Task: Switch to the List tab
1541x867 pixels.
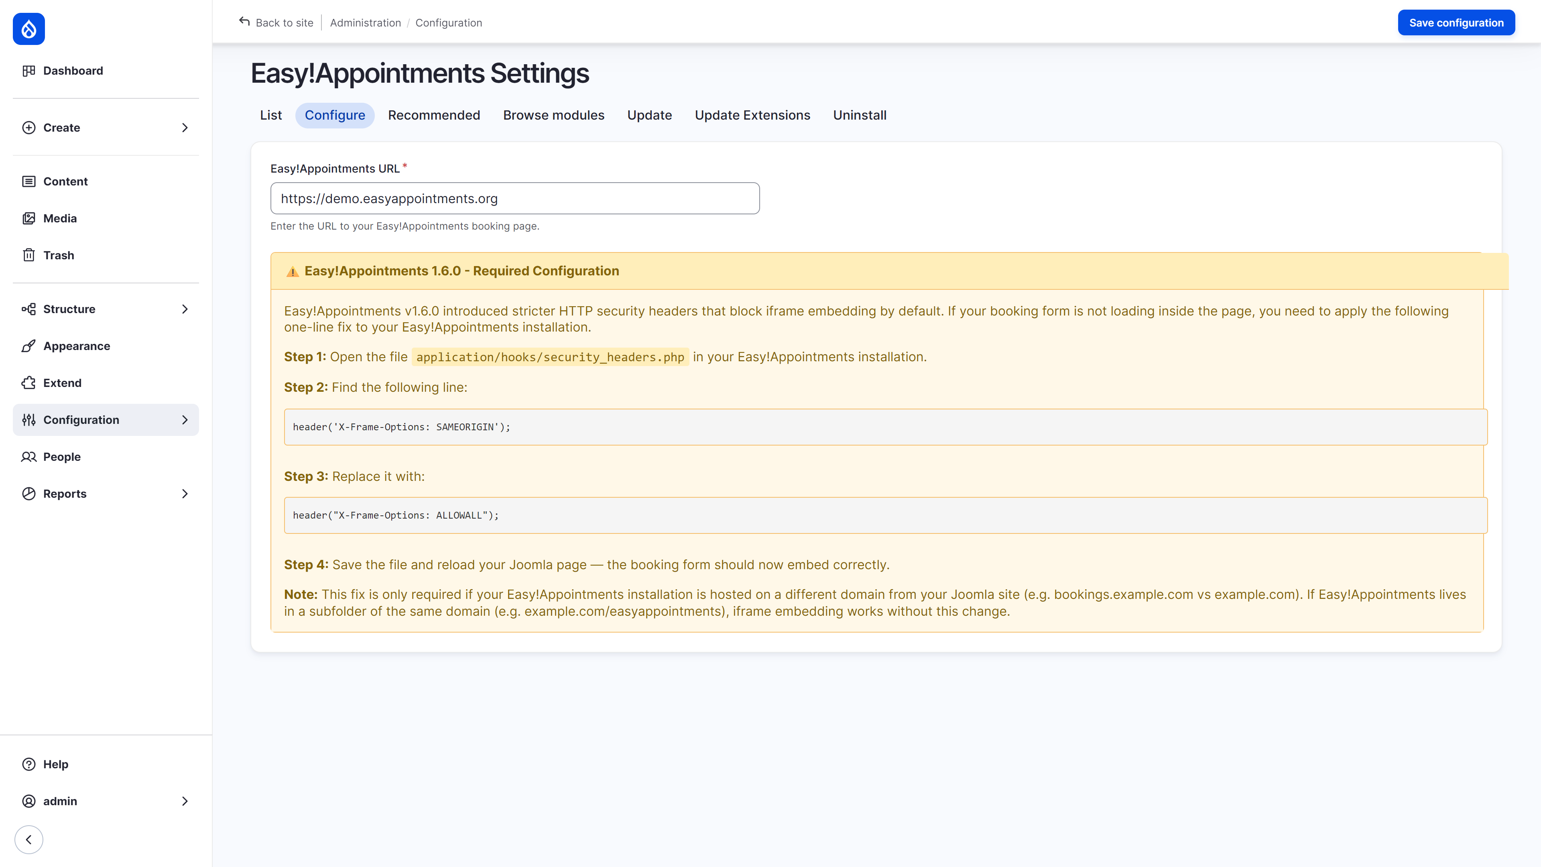Action: click(x=271, y=115)
